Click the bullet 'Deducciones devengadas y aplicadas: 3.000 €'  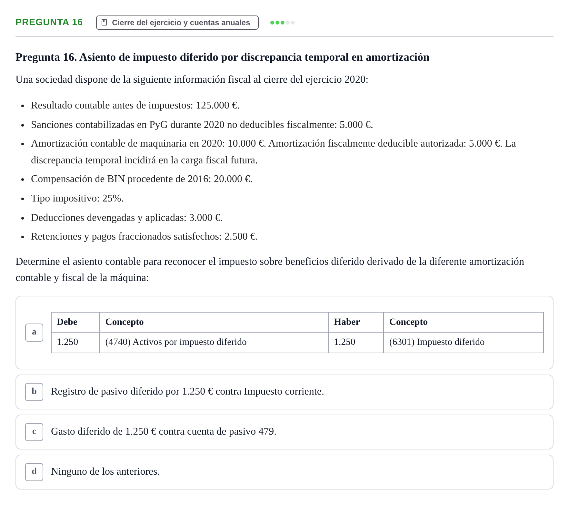127,218
